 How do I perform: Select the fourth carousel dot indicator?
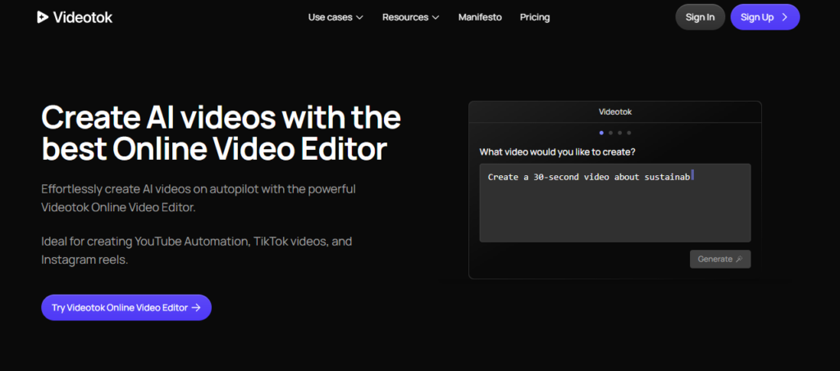[629, 133]
